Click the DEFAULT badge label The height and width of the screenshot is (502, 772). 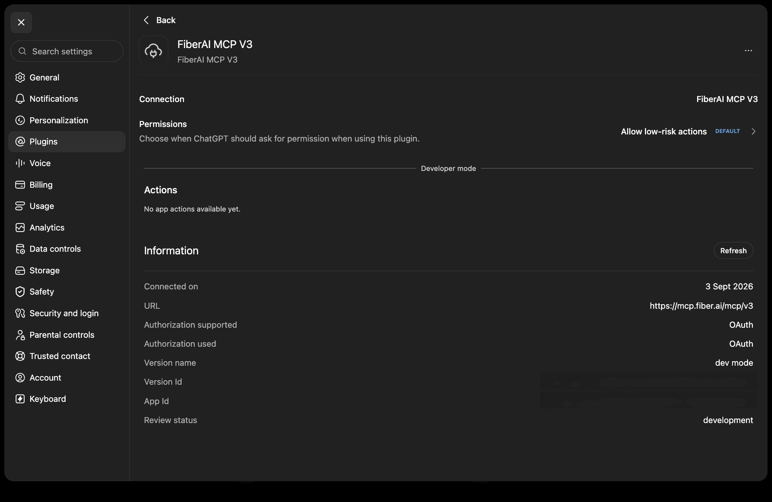pyautogui.click(x=727, y=131)
